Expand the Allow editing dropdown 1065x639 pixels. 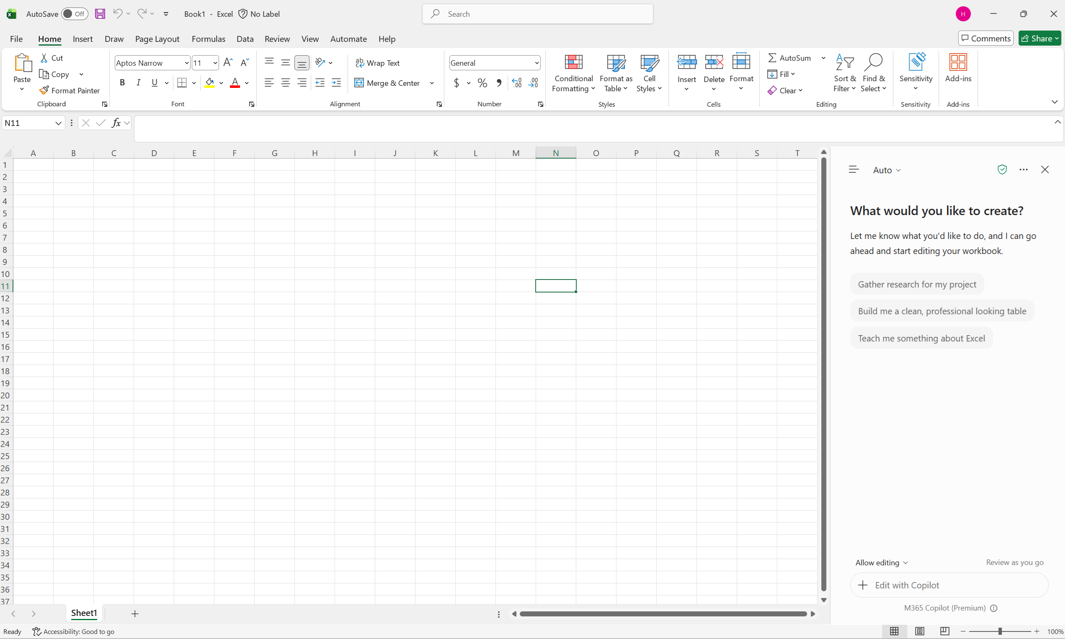pos(882,563)
